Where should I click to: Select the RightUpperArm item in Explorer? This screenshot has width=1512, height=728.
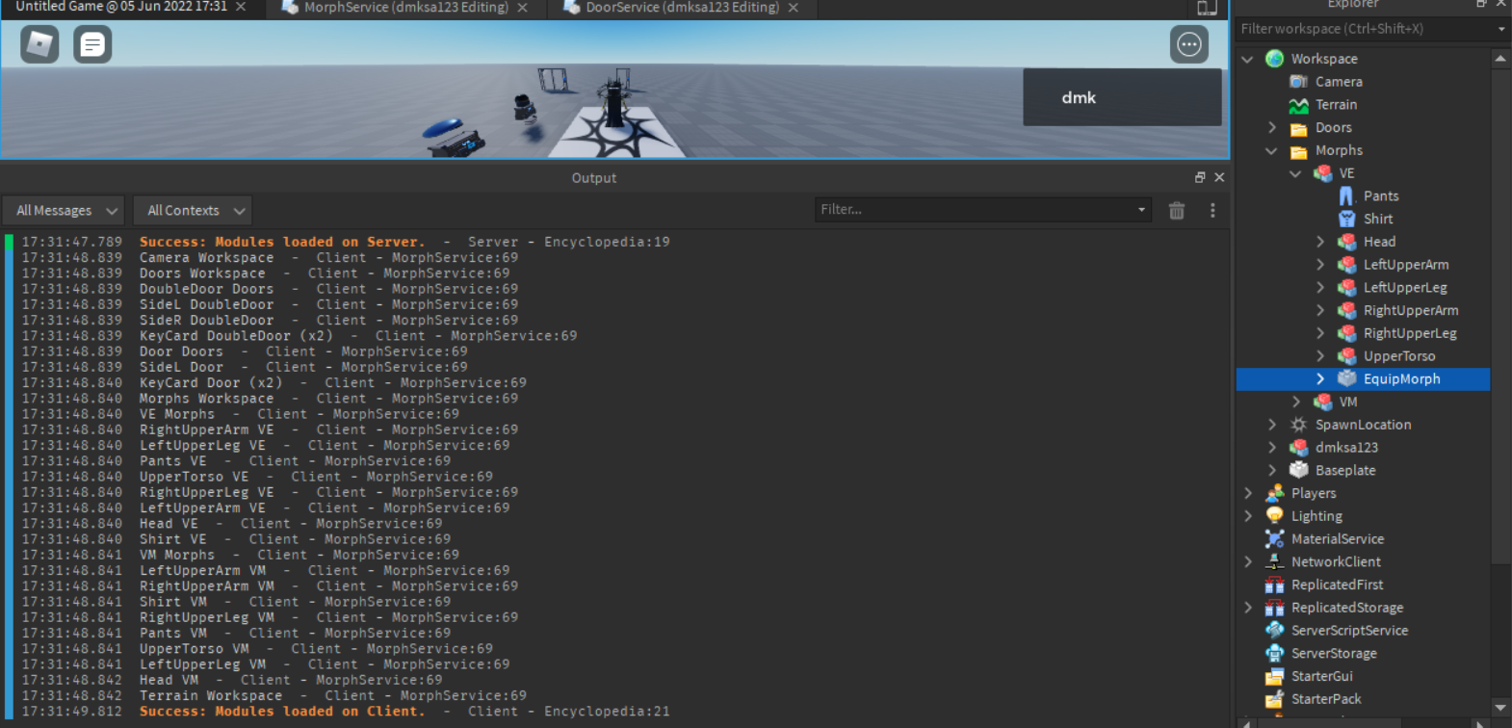[x=1411, y=310]
